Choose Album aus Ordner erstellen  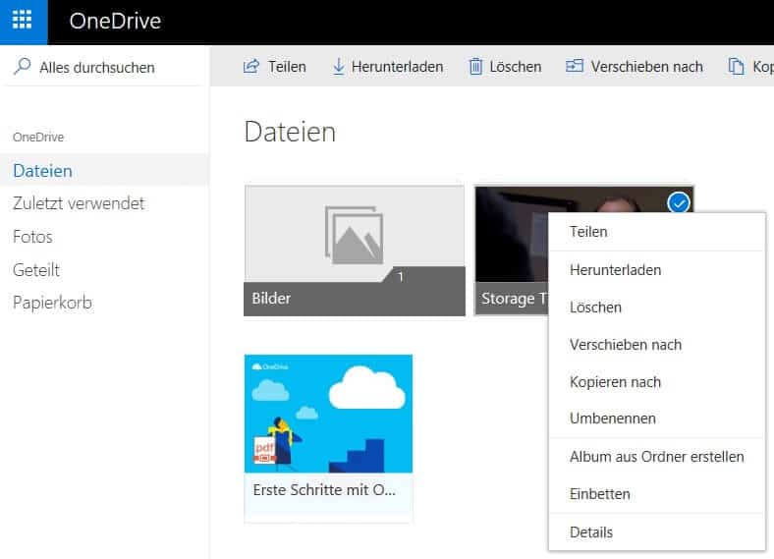pos(657,457)
